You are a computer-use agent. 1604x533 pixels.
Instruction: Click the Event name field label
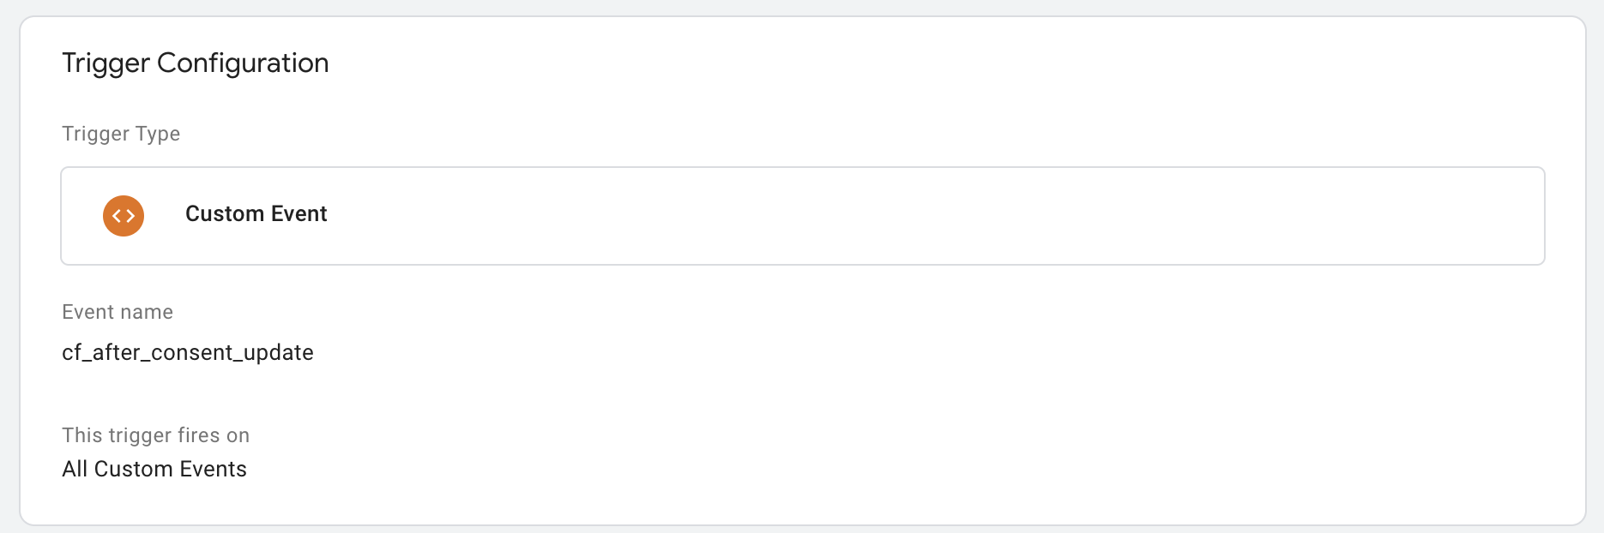tap(118, 312)
